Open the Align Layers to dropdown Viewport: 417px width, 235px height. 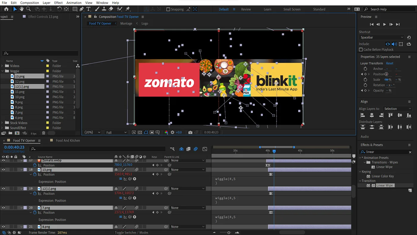tap(397, 109)
